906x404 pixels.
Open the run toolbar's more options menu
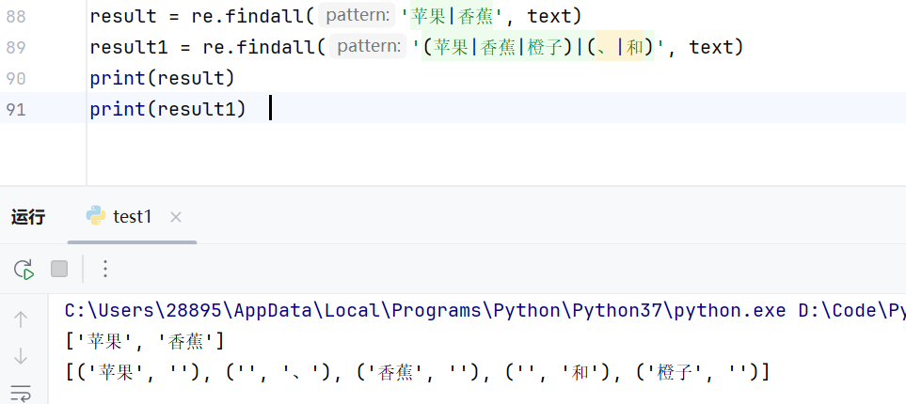click(105, 269)
